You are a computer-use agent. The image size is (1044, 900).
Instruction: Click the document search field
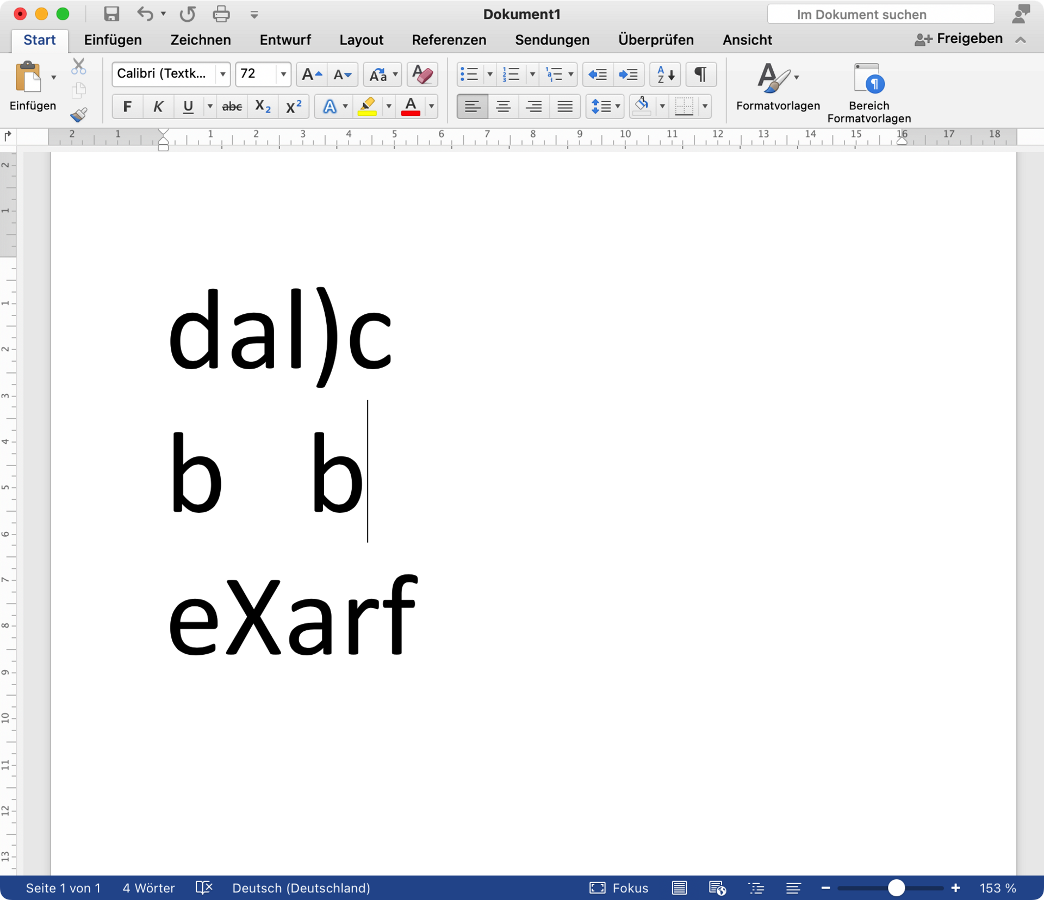880,14
